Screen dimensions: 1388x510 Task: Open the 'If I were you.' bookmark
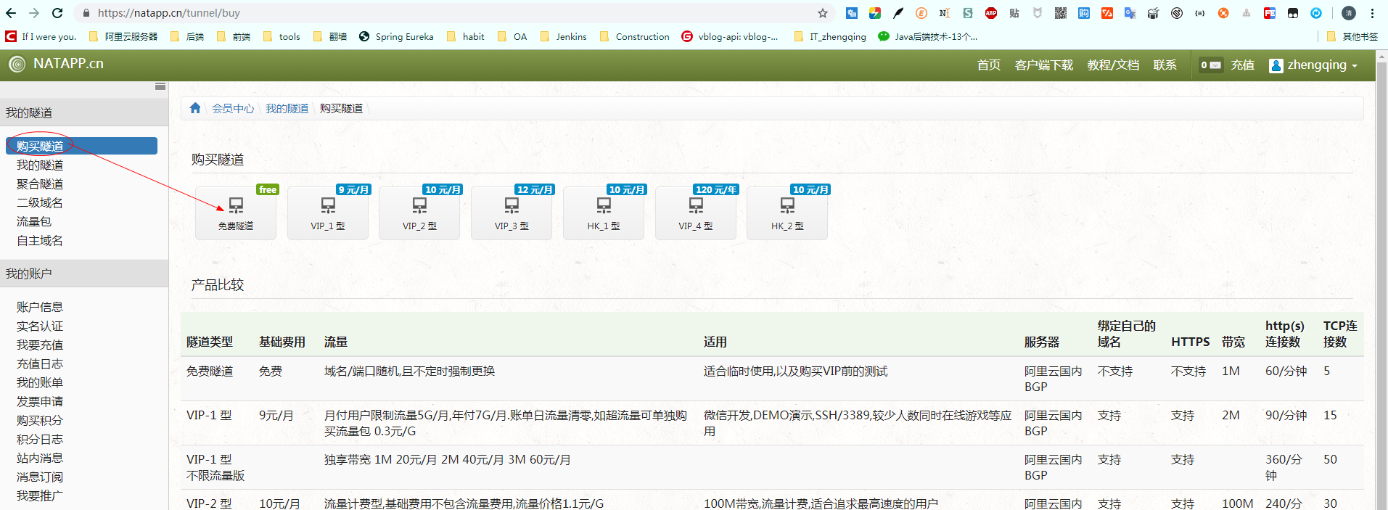pyautogui.click(x=41, y=36)
